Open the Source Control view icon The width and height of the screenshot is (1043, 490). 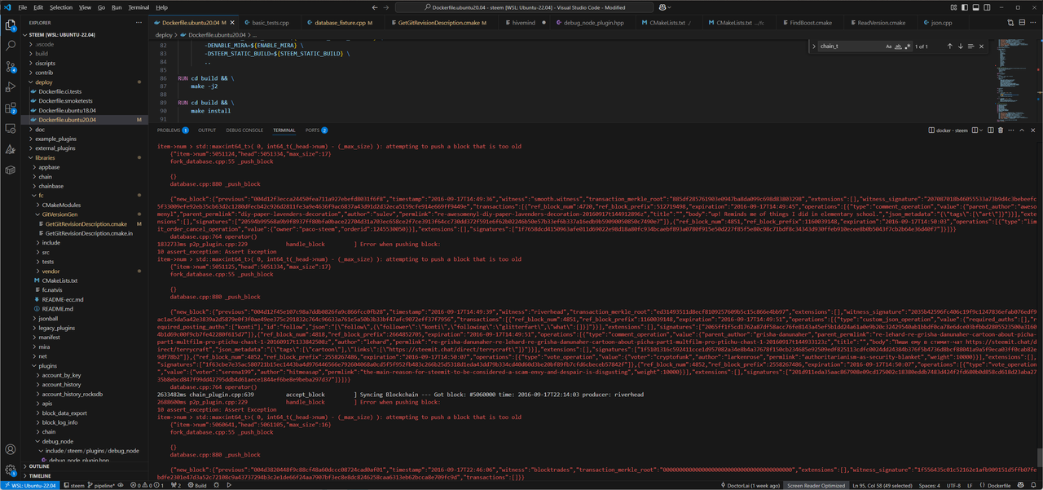pos(11,66)
